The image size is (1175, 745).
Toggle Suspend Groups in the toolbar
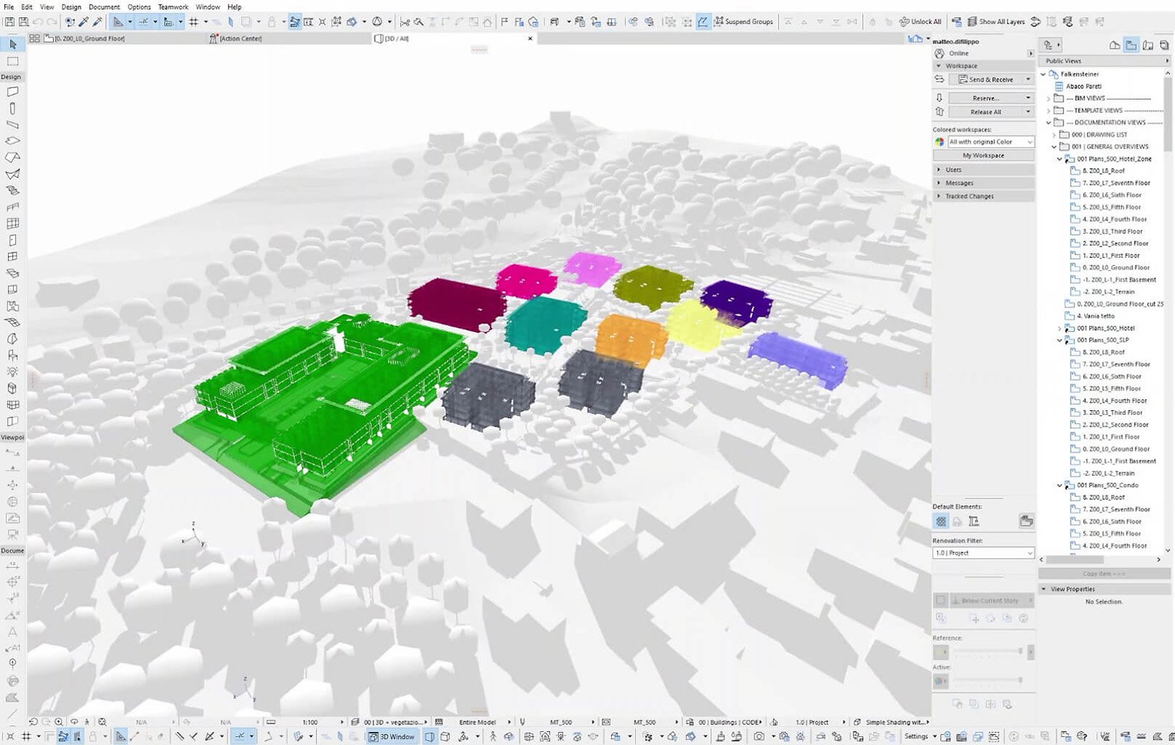pos(743,22)
